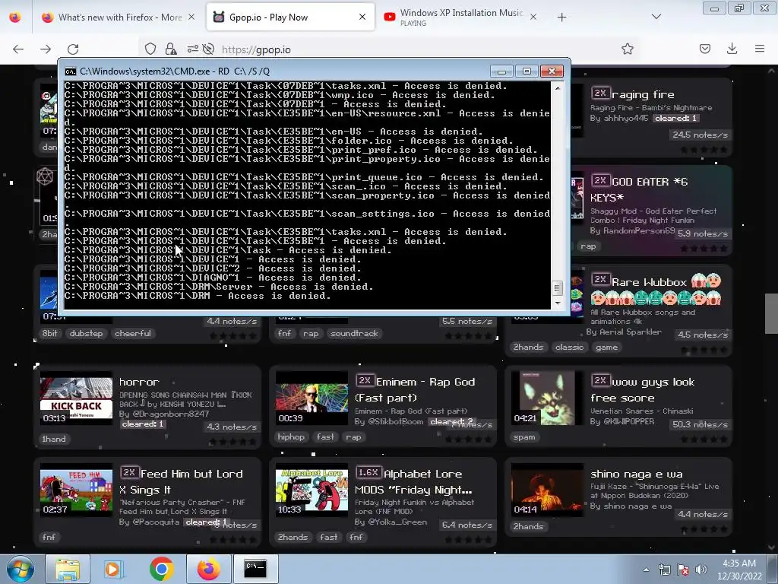778x584 pixels.
Task: Open the clock showing 4:35 AM
Action: [739, 570]
